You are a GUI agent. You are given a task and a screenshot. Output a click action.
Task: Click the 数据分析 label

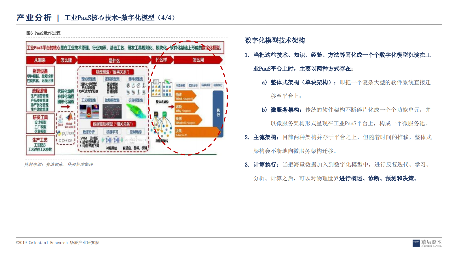tap(89, 132)
